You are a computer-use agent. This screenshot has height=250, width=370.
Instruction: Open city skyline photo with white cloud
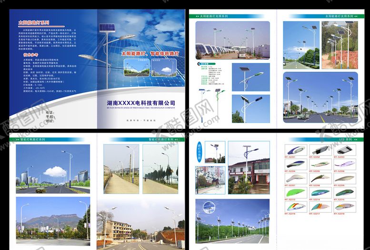52,168
